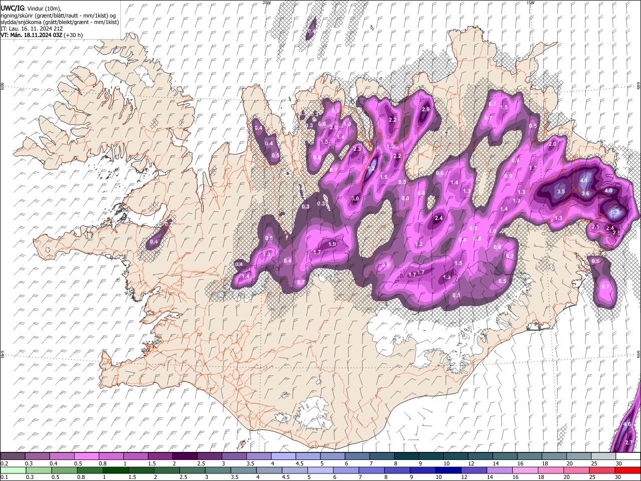This screenshot has width=641, height=481.
Task: Select the '(+30 h)' forecast offset text
Action: 74,35
